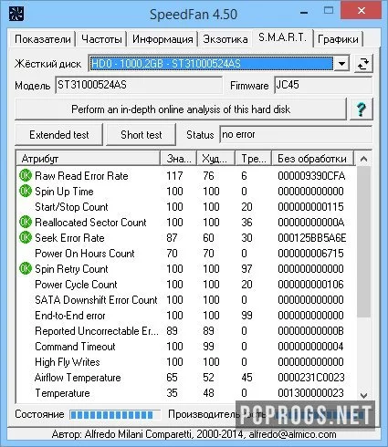Expand the hard disk selection dropdown arrow
388x447 pixels.
click(341, 64)
